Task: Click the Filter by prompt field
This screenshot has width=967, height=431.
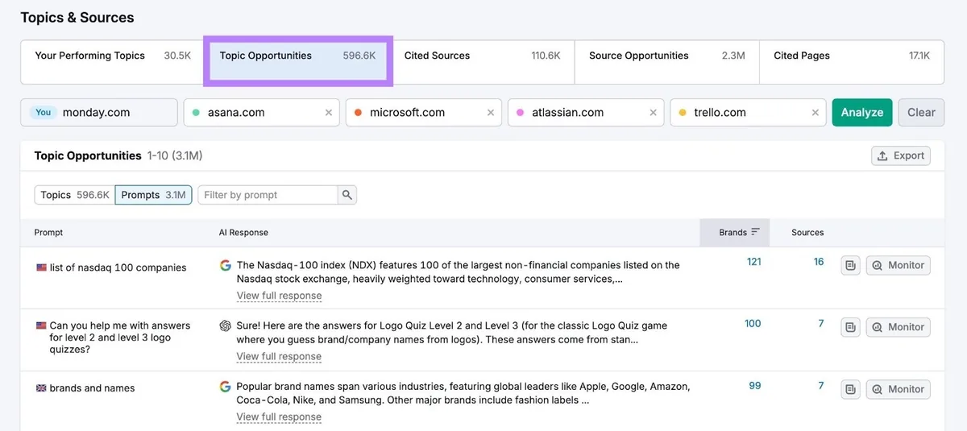Action: [x=268, y=195]
